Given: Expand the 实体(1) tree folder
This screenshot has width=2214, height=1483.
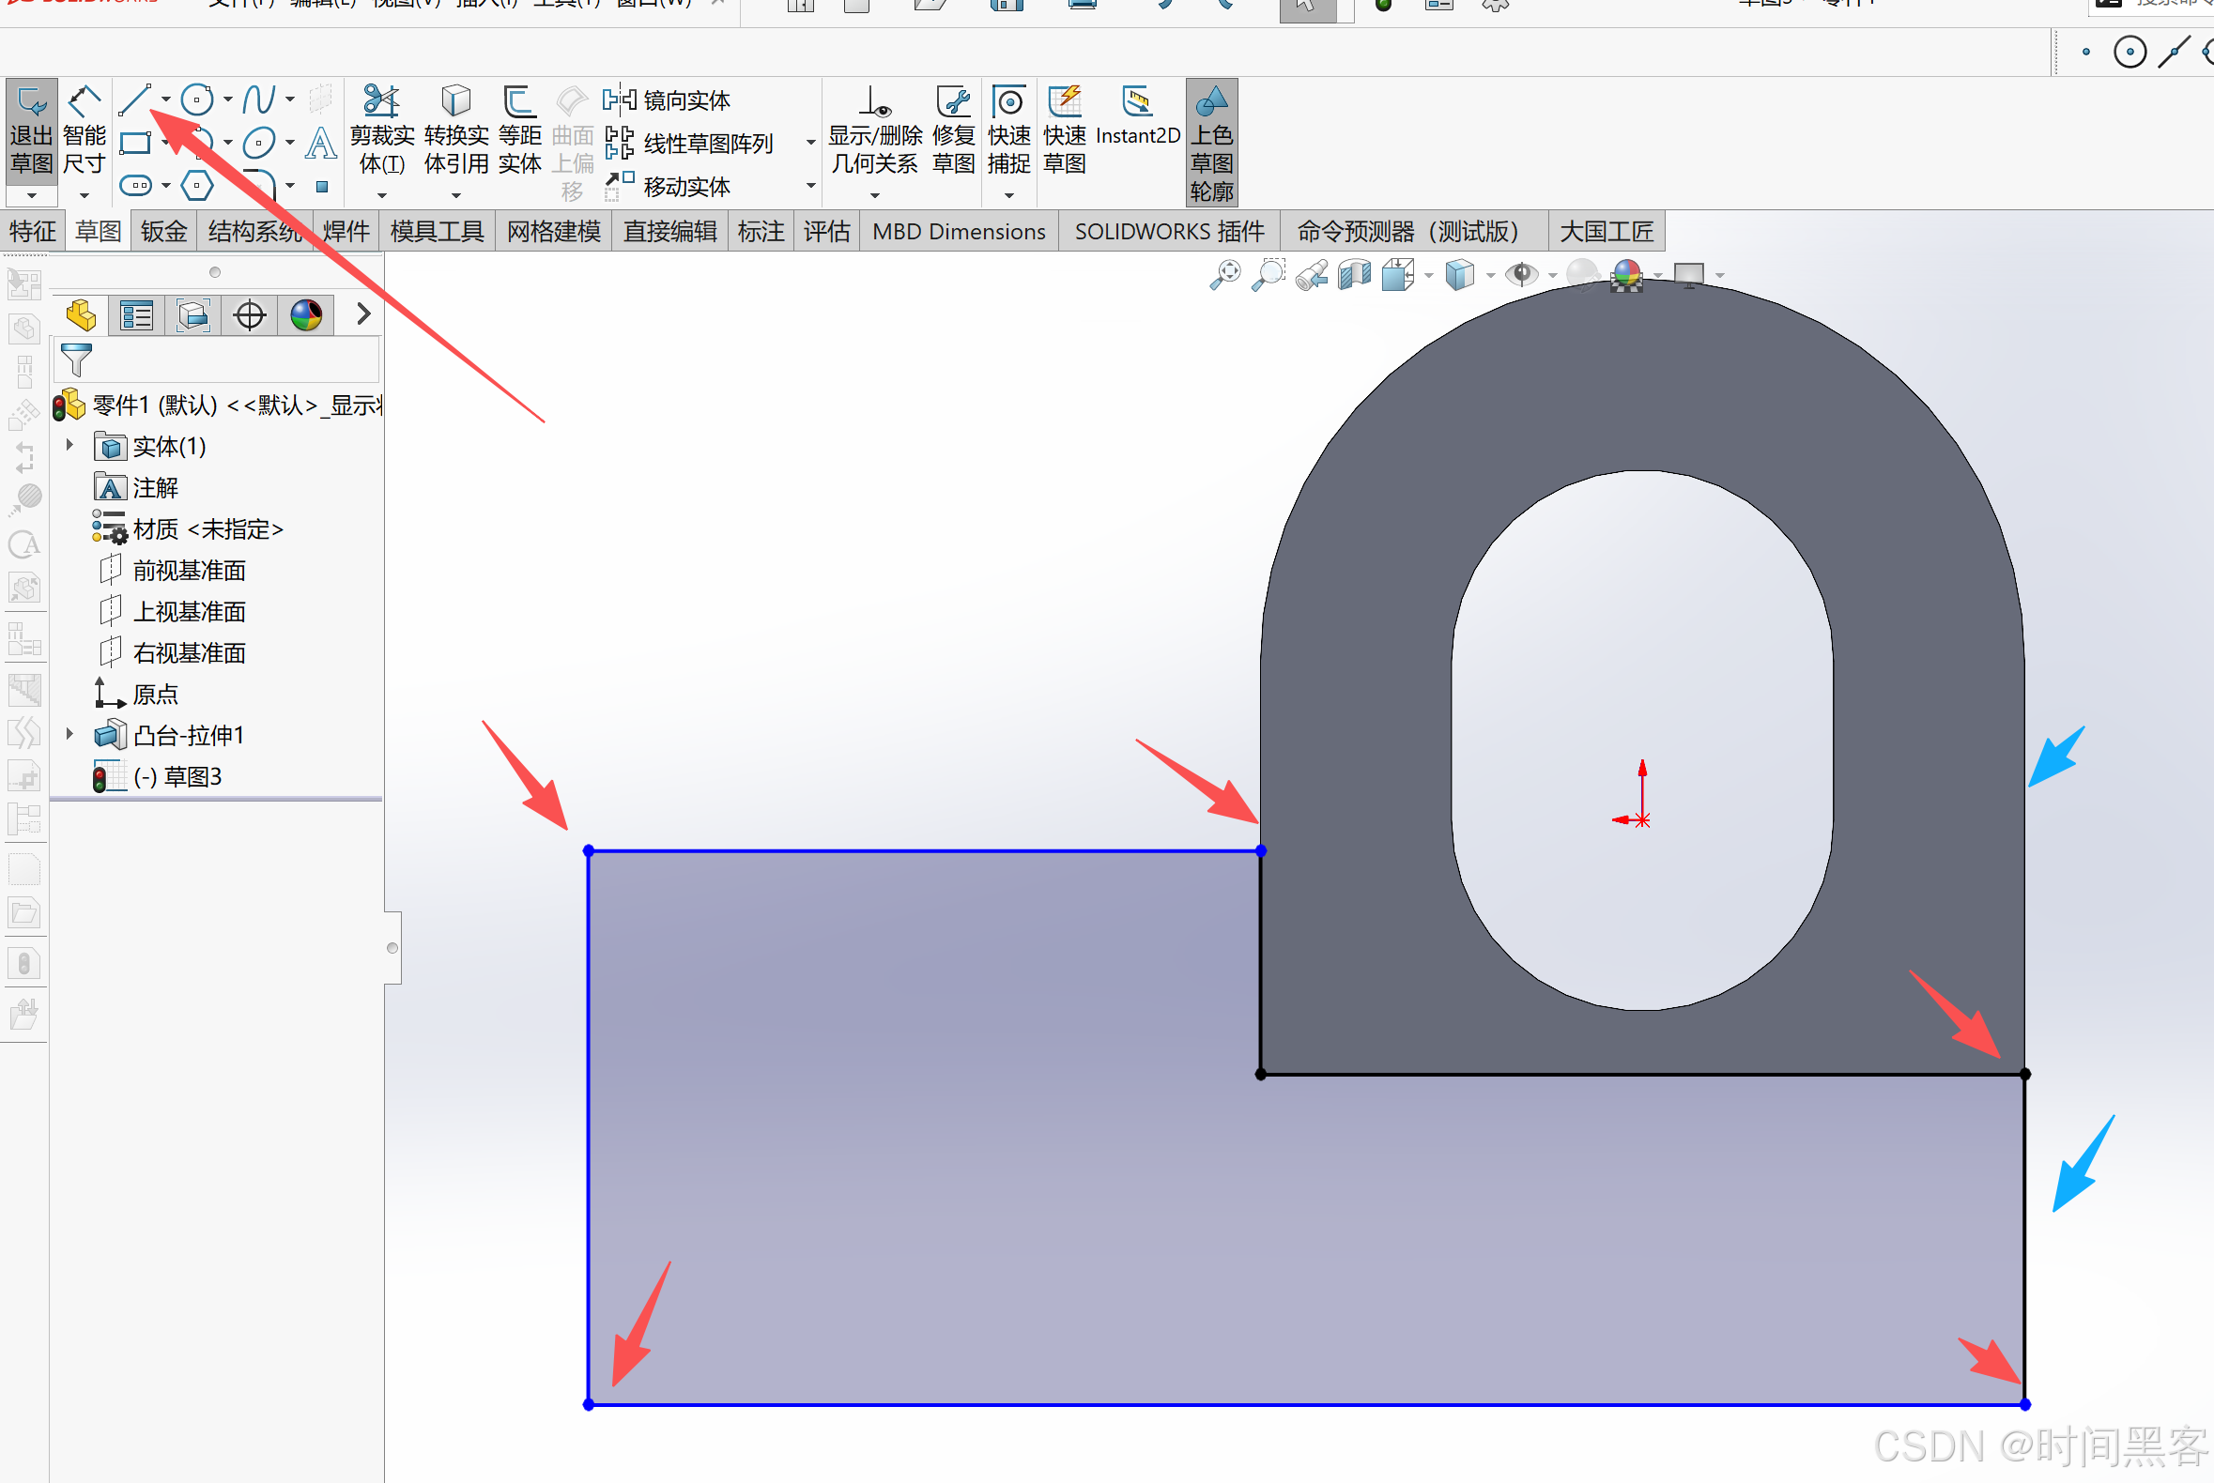Looking at the screenshot, I should (x=69, y=445).
